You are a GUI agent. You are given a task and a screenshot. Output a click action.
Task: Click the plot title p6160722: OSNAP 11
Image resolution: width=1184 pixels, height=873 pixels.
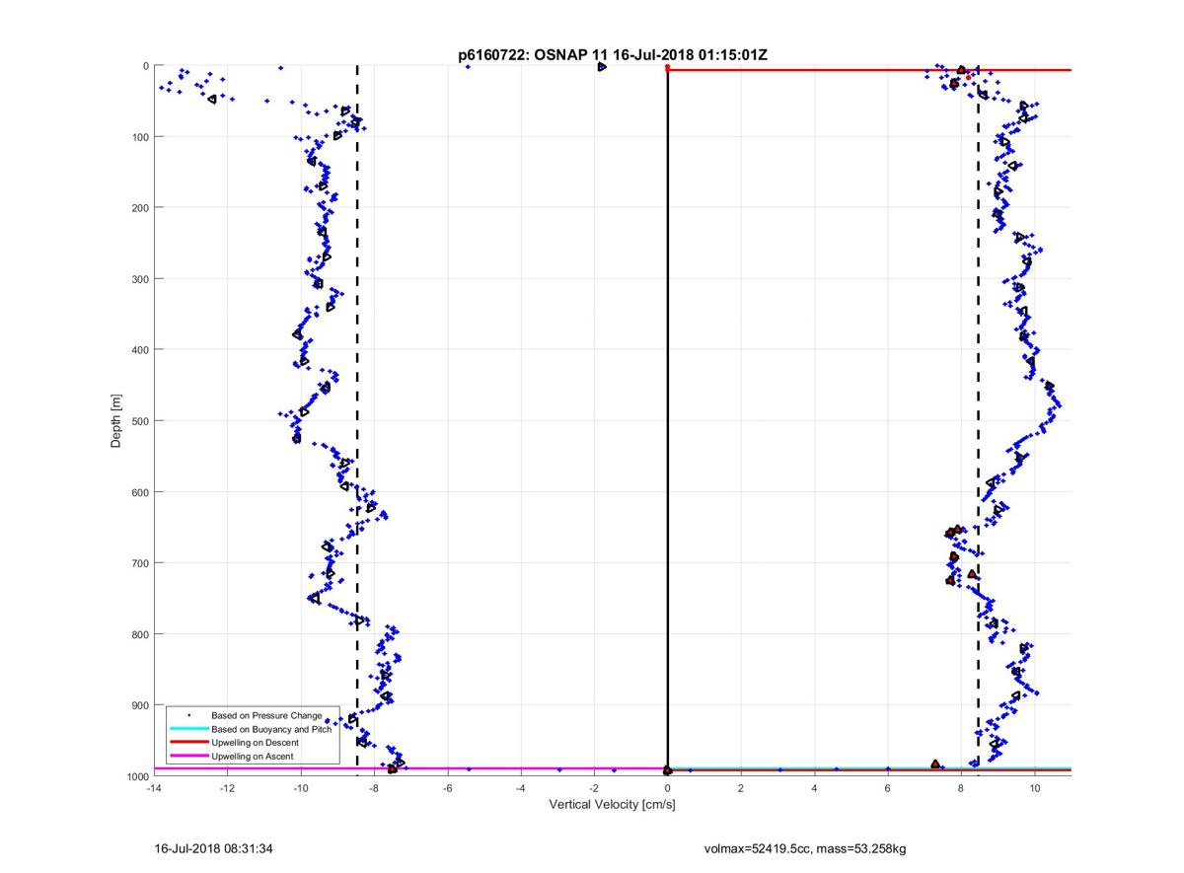[612, 56]
